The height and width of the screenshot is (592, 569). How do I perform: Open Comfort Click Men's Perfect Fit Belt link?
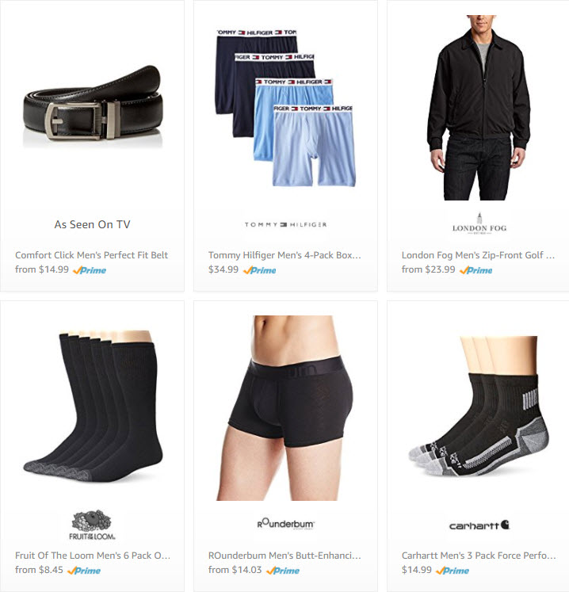click(91, 255)
